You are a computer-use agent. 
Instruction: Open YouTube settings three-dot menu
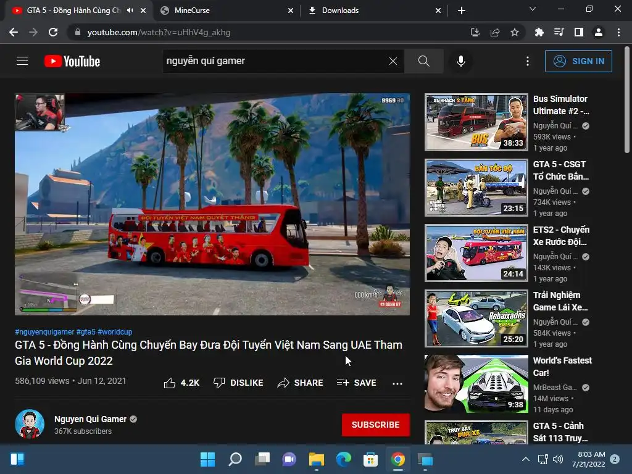coord(528,61)
